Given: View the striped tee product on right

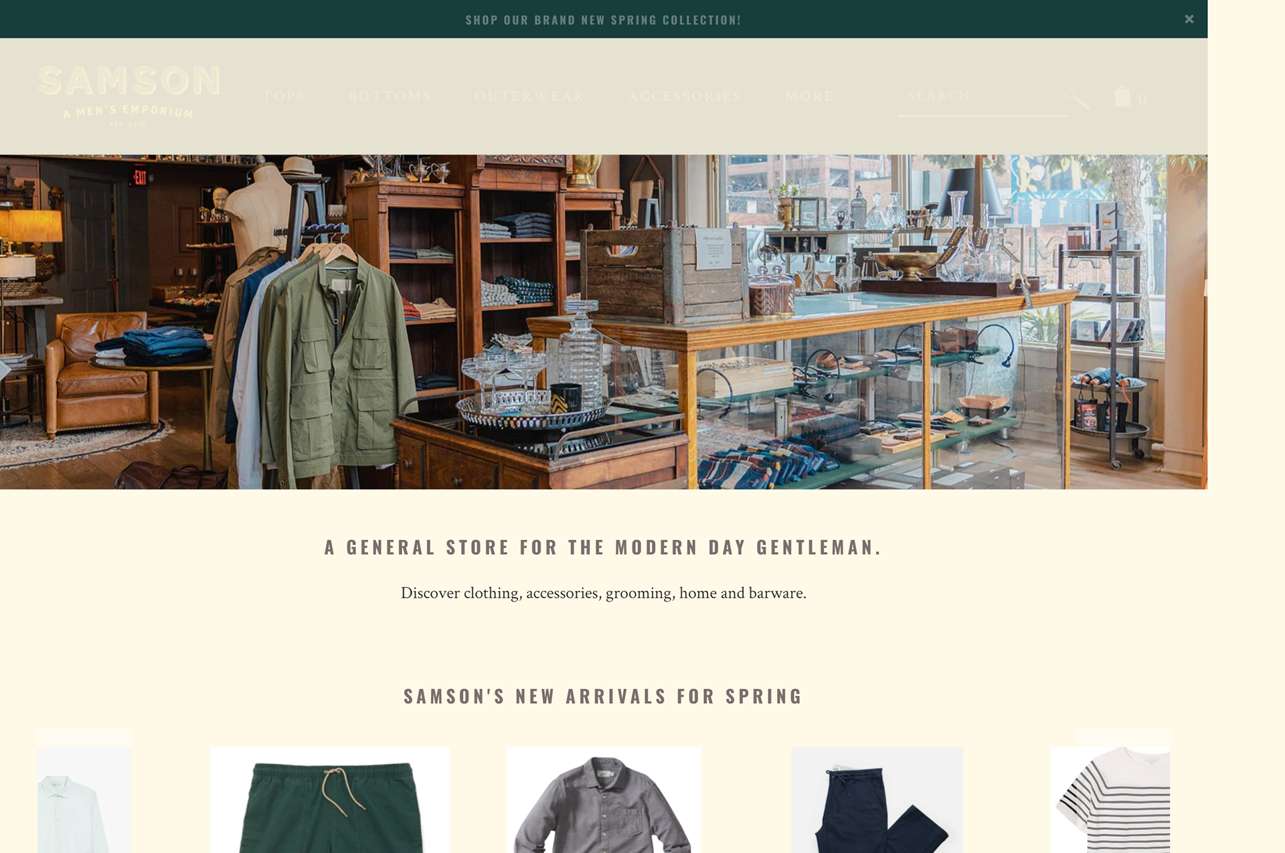Looking at the screenshot, I should pos(1110,799).
